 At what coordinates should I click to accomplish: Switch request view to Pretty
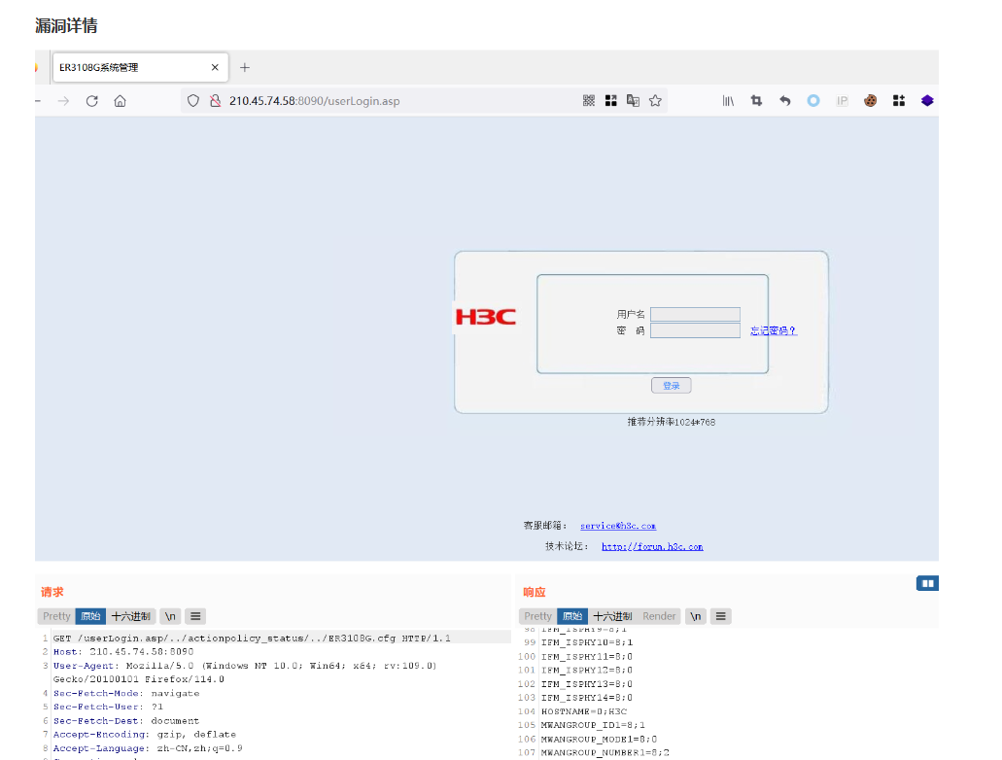click(56, 616)
